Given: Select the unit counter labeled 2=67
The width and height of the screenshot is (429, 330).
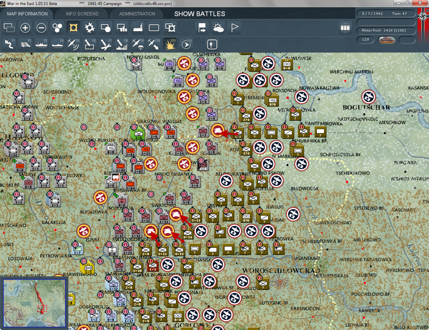Looking at the screenshot, I should coord(138,168).
